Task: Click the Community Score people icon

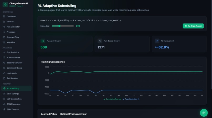Action: coord(4,68)
